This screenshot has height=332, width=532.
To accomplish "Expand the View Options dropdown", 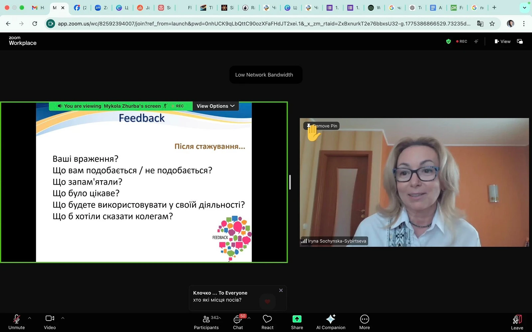I will (x=215, y=106).
